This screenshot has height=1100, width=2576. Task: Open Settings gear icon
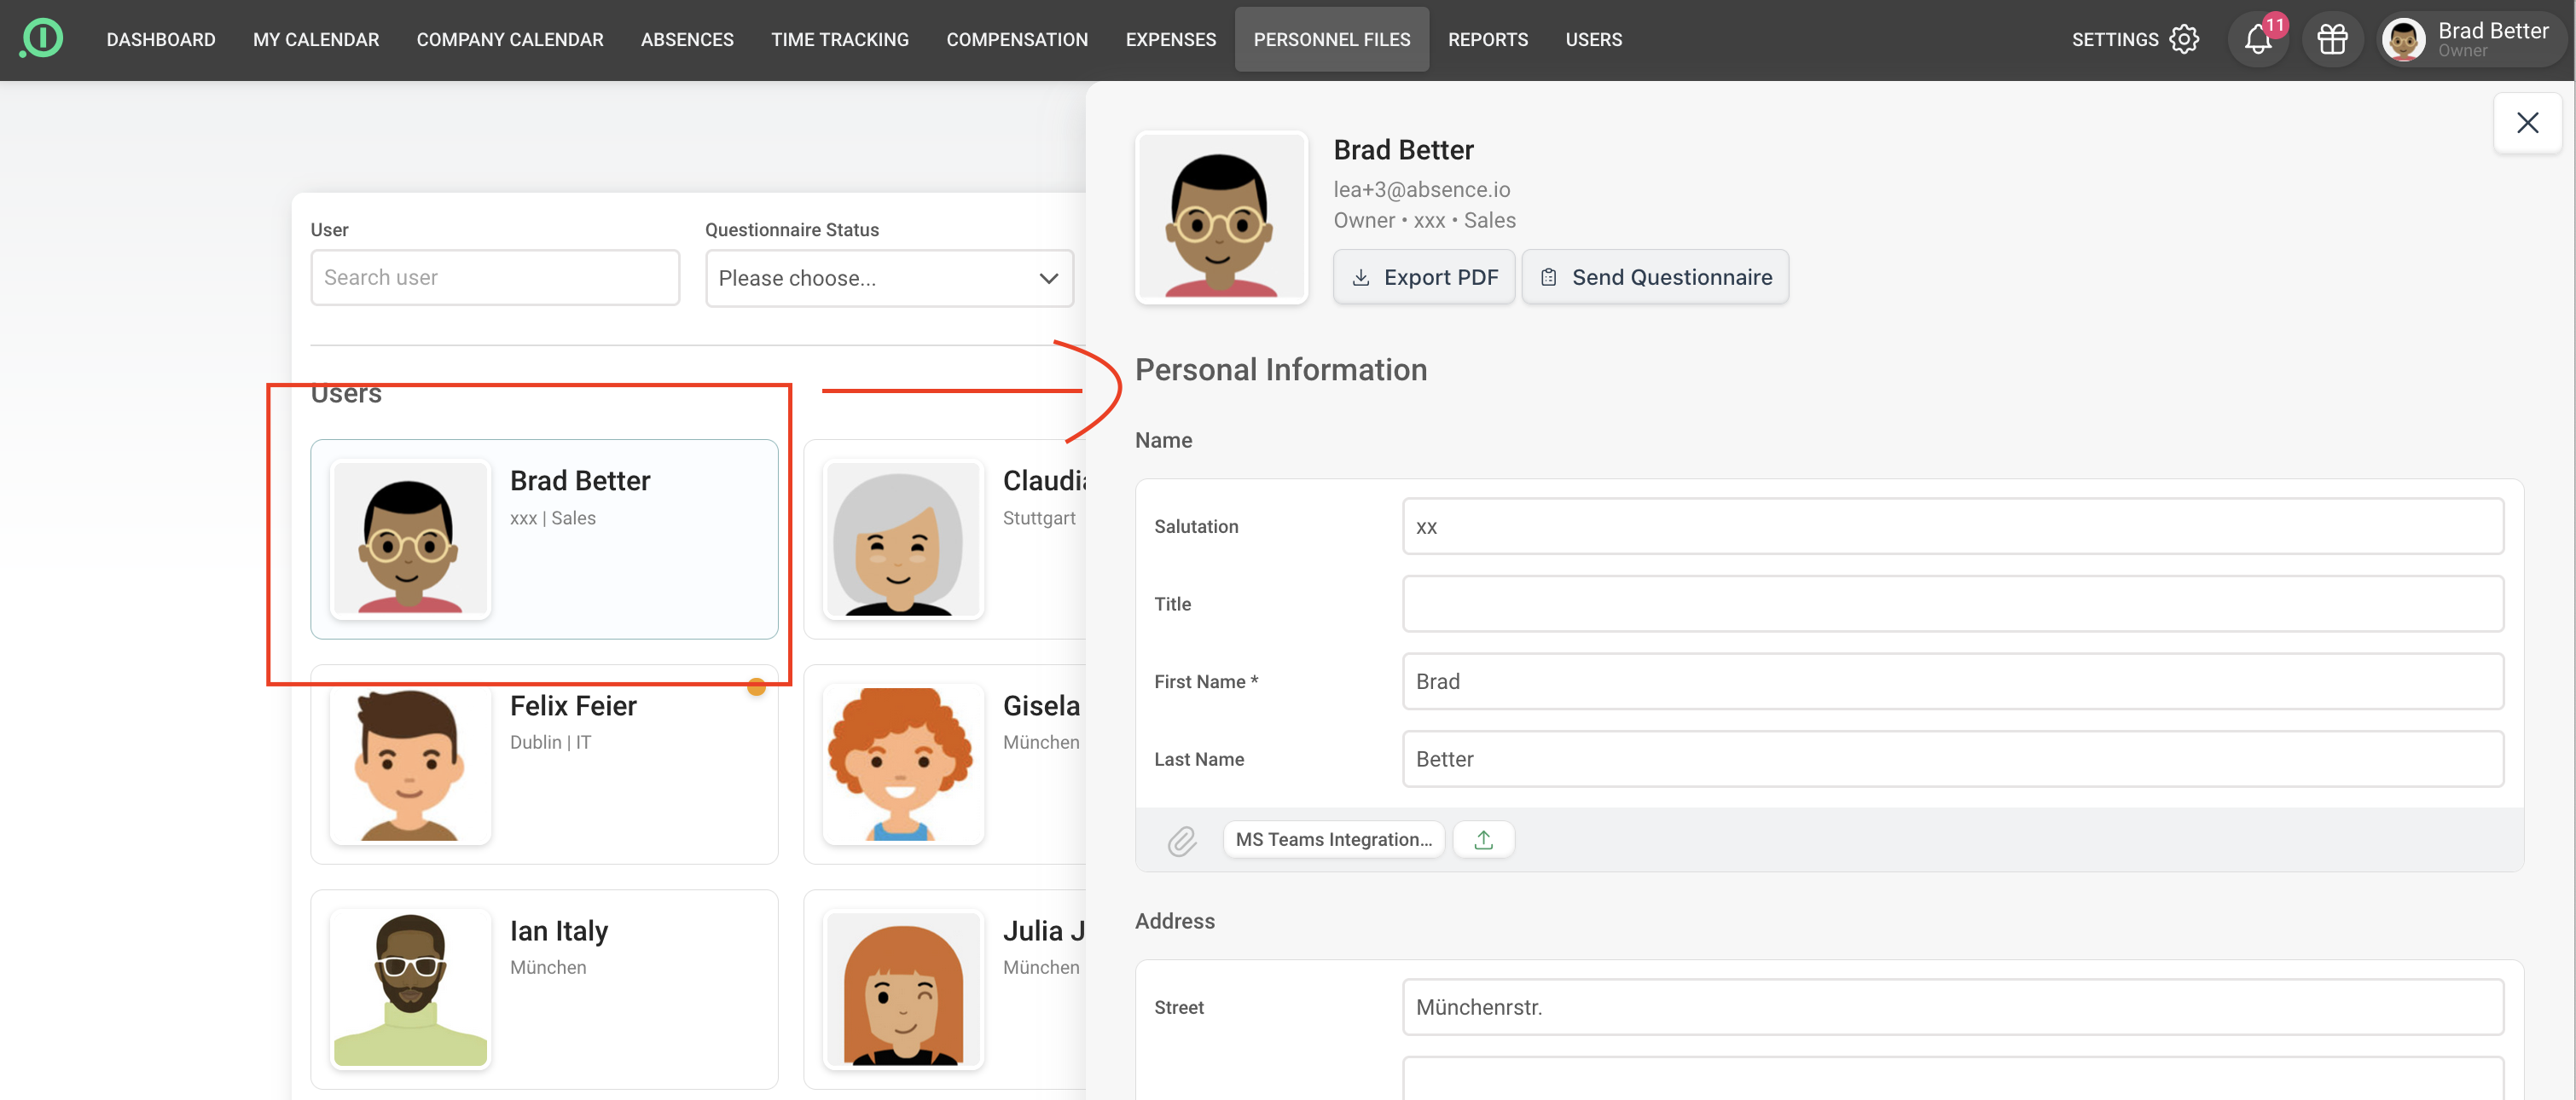pyautogui.click(x=2184, y=40)
